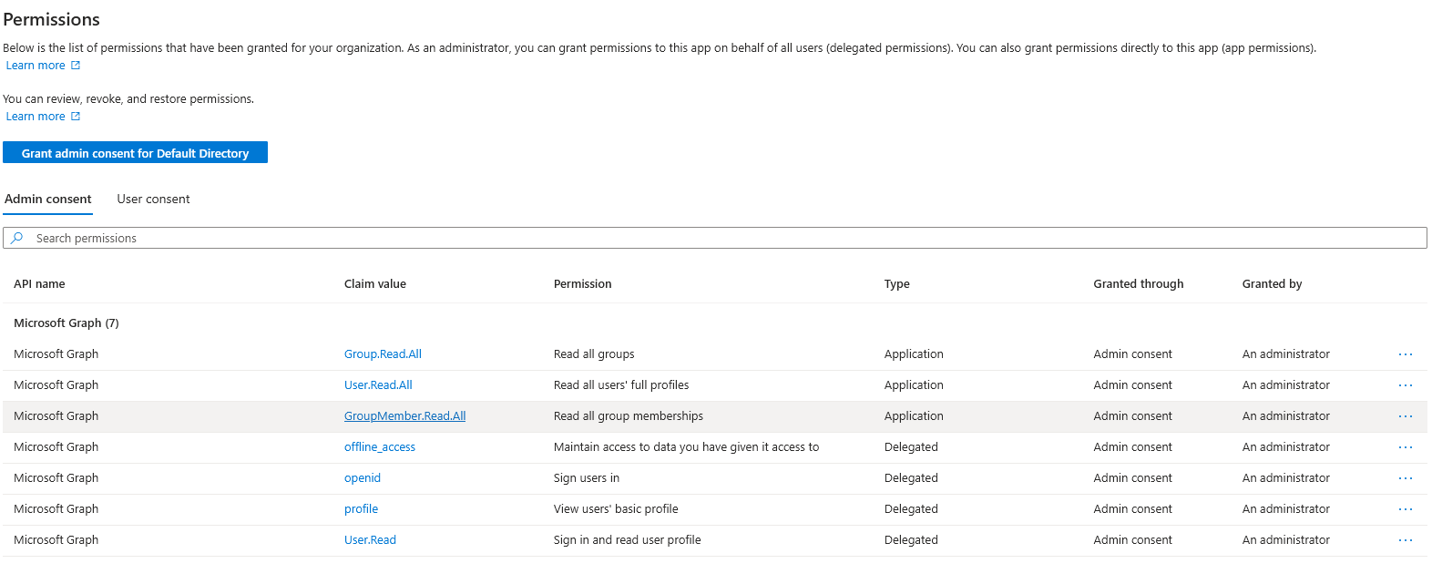Image resolution: width=1432 pixels, height=584 pixels.
Task: Click Delegated type in openid row
Action: click(x=911, y=478)
